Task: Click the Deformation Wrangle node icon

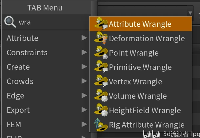Action: click(x=100, y=39)
